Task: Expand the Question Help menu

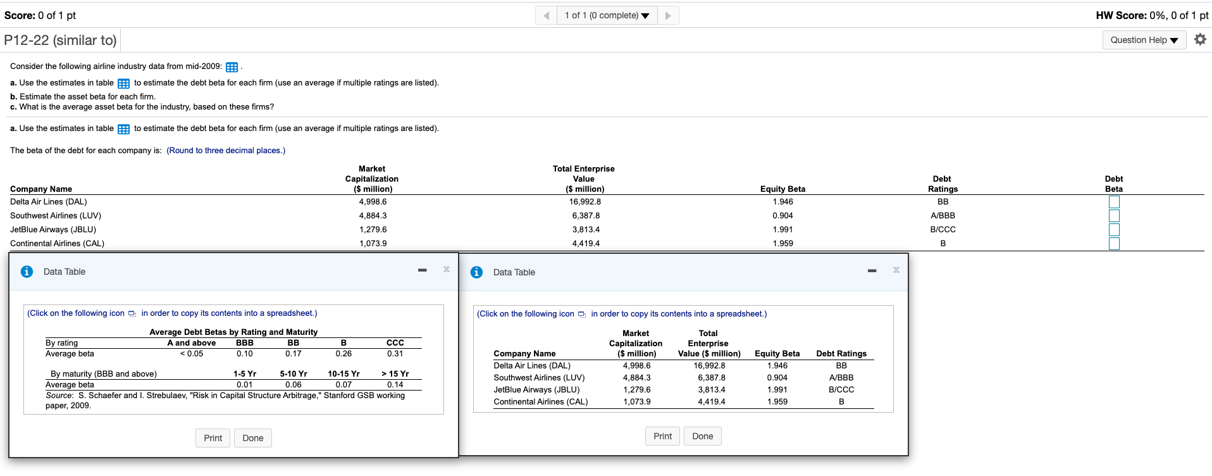Action: (1144, 40)
